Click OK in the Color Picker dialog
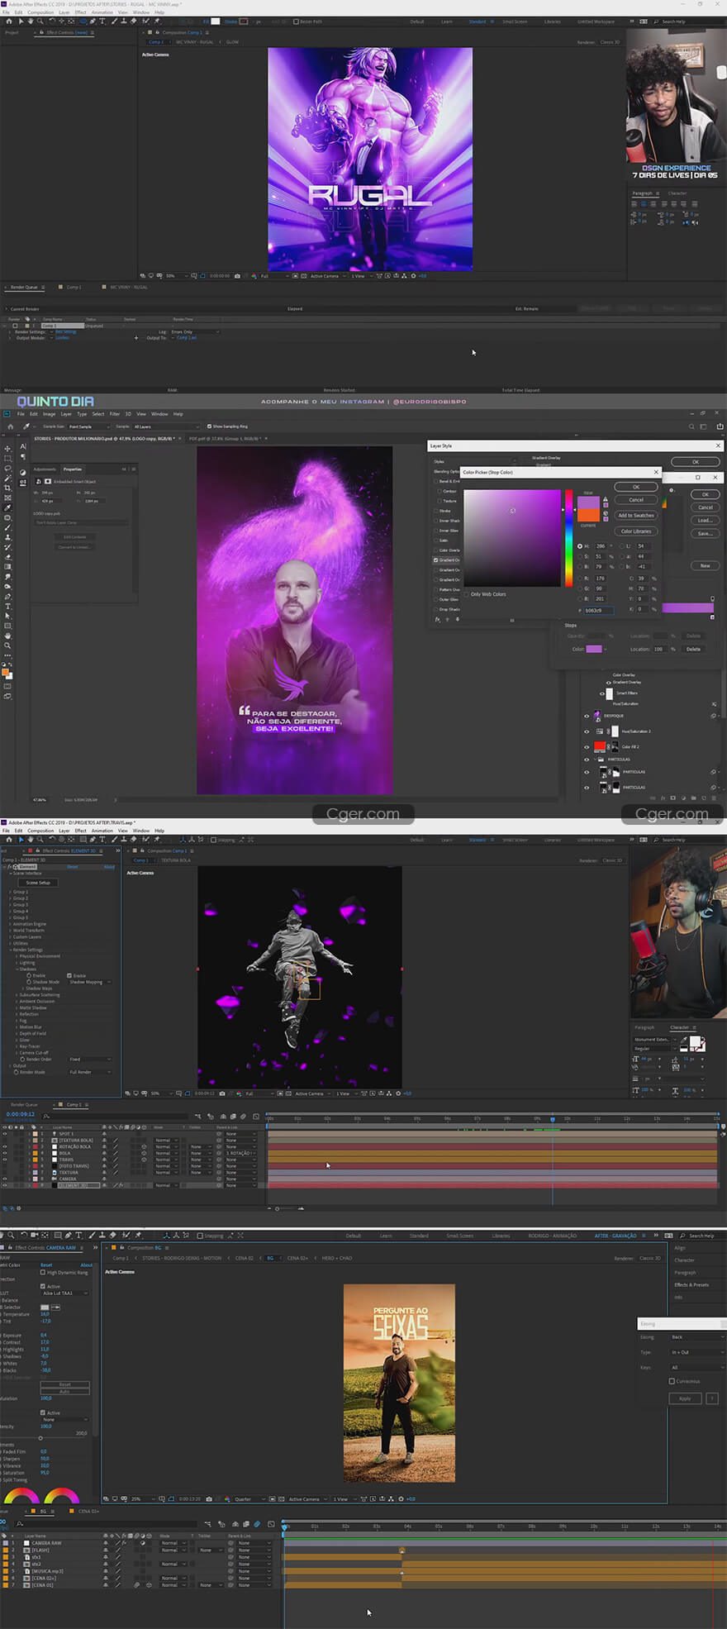The width and height of the screenshot is (727, 1629). (x=636, y=487)
